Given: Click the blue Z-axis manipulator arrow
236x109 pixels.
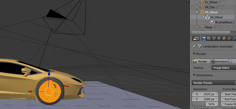Looking at the screenshot, I should (49, 73).
